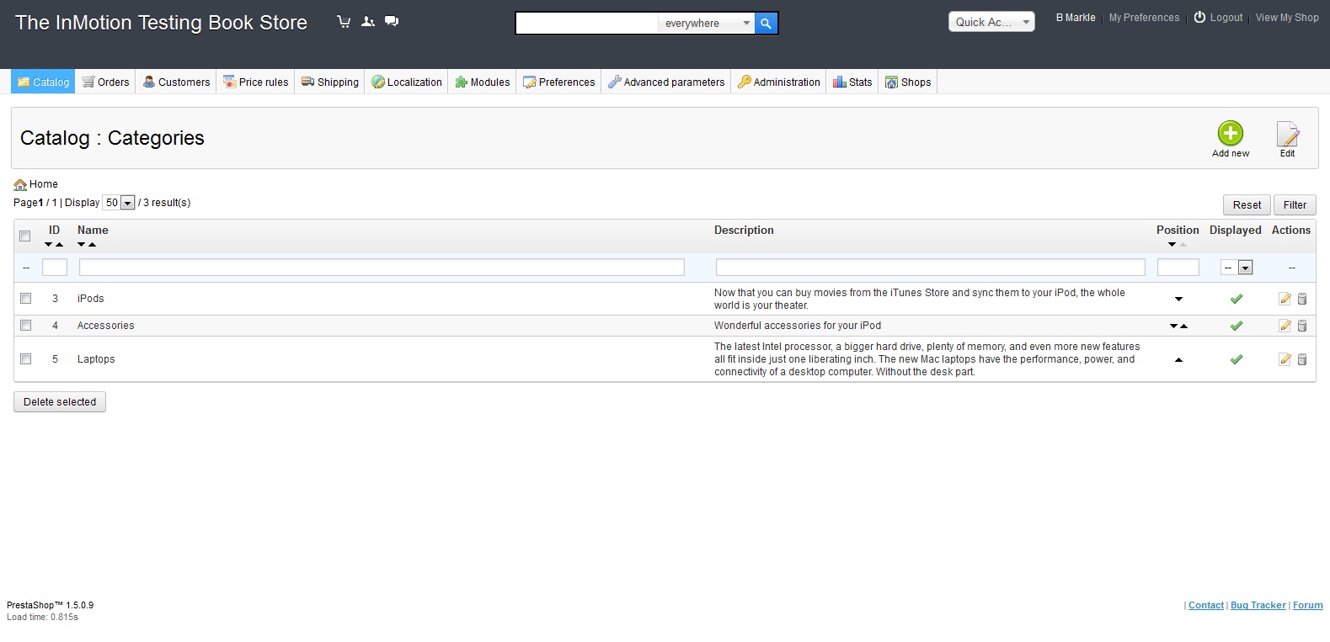This screenshot has width=1330, height=642.
Task: Open the Customers tab
Action: pos(176,82)
